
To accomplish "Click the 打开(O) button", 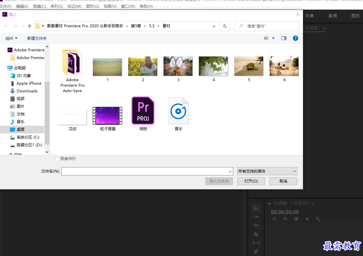I will tap(251, 181).
